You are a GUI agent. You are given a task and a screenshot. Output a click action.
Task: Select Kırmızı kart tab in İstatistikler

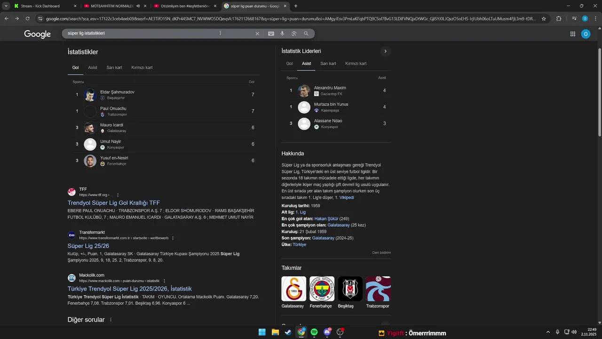coord(142,68)
